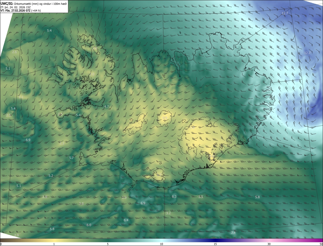Image resolution: width=323 pixels, height=246 pixels.
Task: Click the 2.6 map value
Action: [x=14, y=52]
